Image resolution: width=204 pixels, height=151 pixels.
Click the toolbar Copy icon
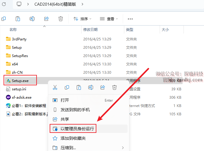[4, 19]
